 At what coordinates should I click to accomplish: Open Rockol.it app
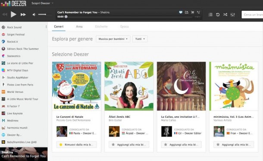coord(10,41)
